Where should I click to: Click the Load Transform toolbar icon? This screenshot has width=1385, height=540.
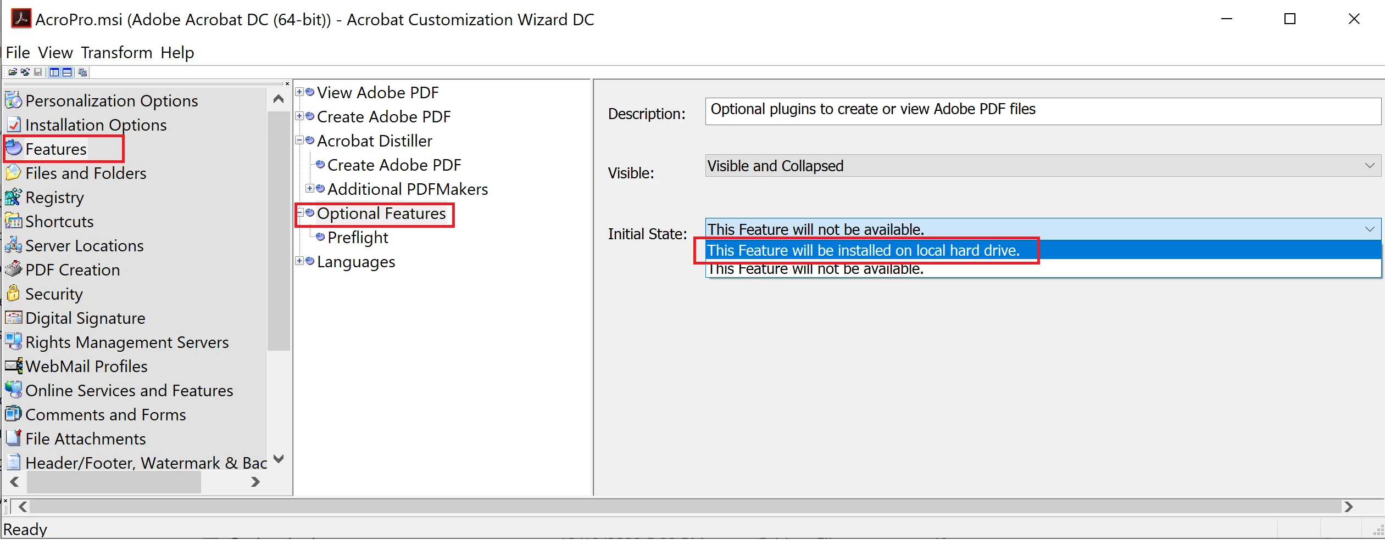click(25, 72)
